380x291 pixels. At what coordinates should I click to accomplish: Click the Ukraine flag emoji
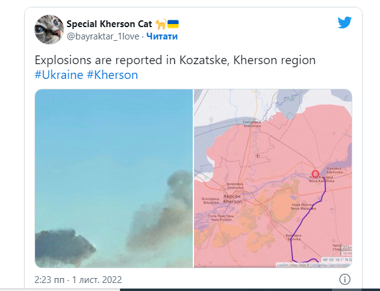click(x=173, y=25)
